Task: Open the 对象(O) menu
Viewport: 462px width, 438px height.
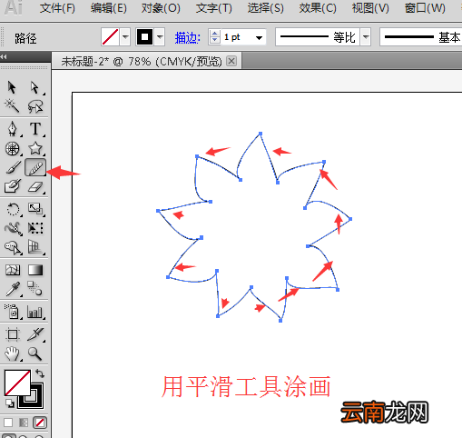Action: 161,8
